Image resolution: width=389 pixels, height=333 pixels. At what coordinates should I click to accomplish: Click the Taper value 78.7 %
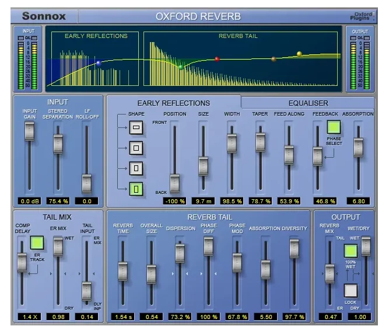(x=261, y=201)
